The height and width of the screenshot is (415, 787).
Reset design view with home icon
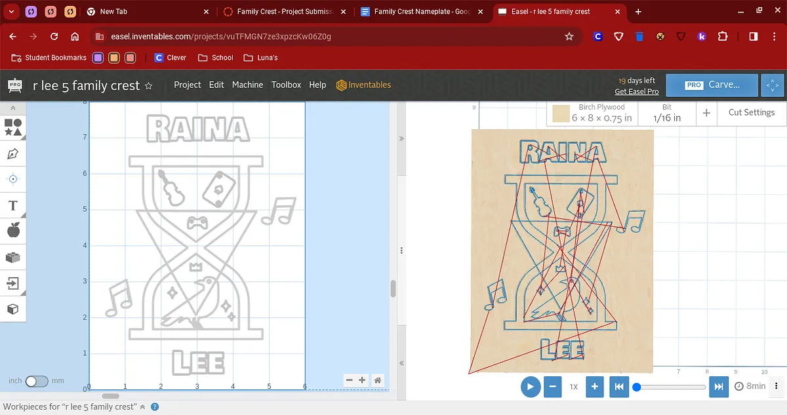point(377,380)
